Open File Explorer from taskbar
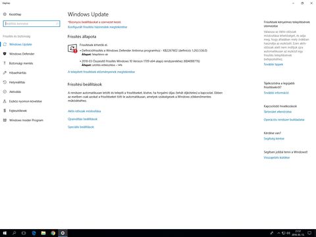The image size is (316, 237). pos(43,233)
